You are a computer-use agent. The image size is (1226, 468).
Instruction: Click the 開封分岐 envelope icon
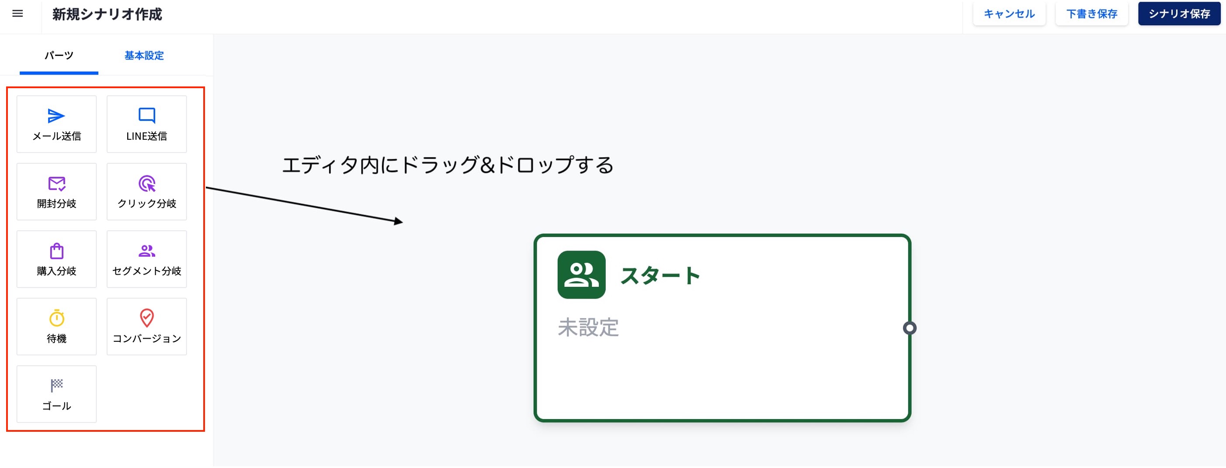point(57,184)
